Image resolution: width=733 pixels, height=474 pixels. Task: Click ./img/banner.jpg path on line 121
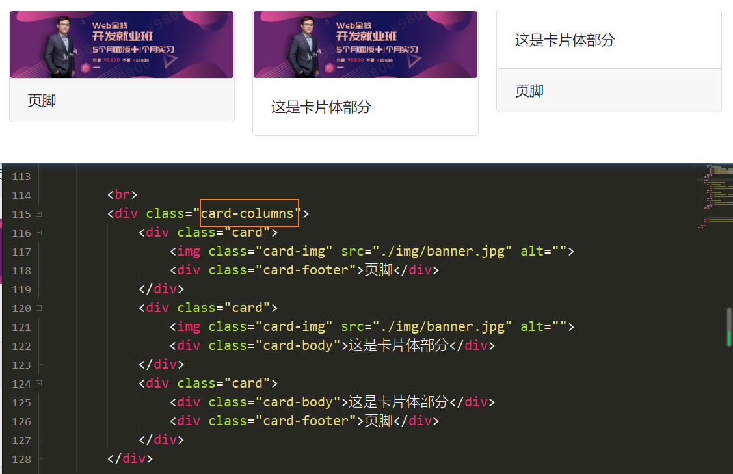443,327
